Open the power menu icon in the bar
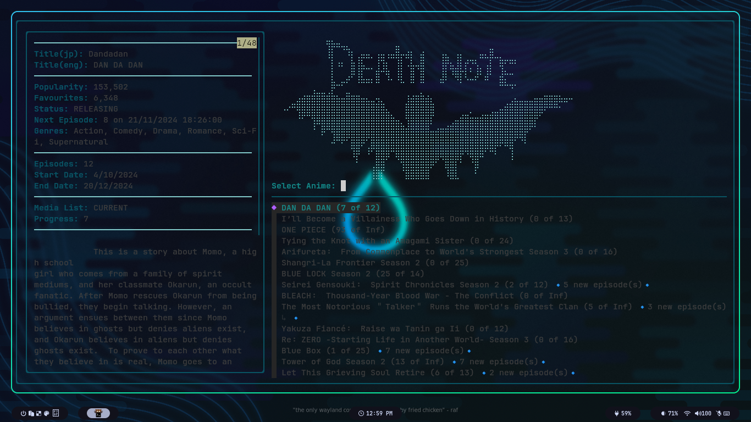The height and width of the screenshot is (422, 751). coord(24,413)
